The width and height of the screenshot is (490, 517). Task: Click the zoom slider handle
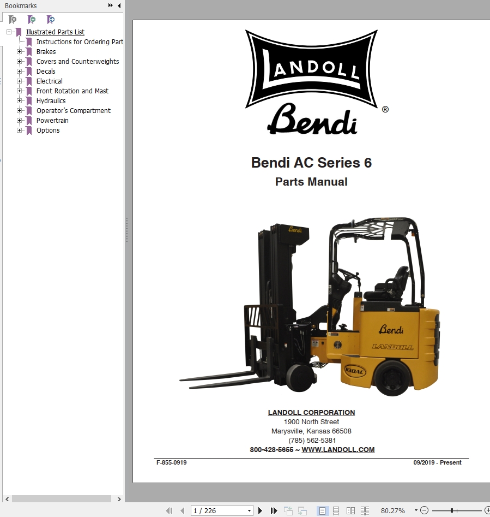(452, 510)
